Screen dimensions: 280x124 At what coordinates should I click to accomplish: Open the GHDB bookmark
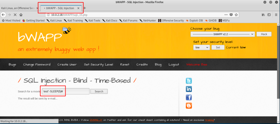pos(211,20)
